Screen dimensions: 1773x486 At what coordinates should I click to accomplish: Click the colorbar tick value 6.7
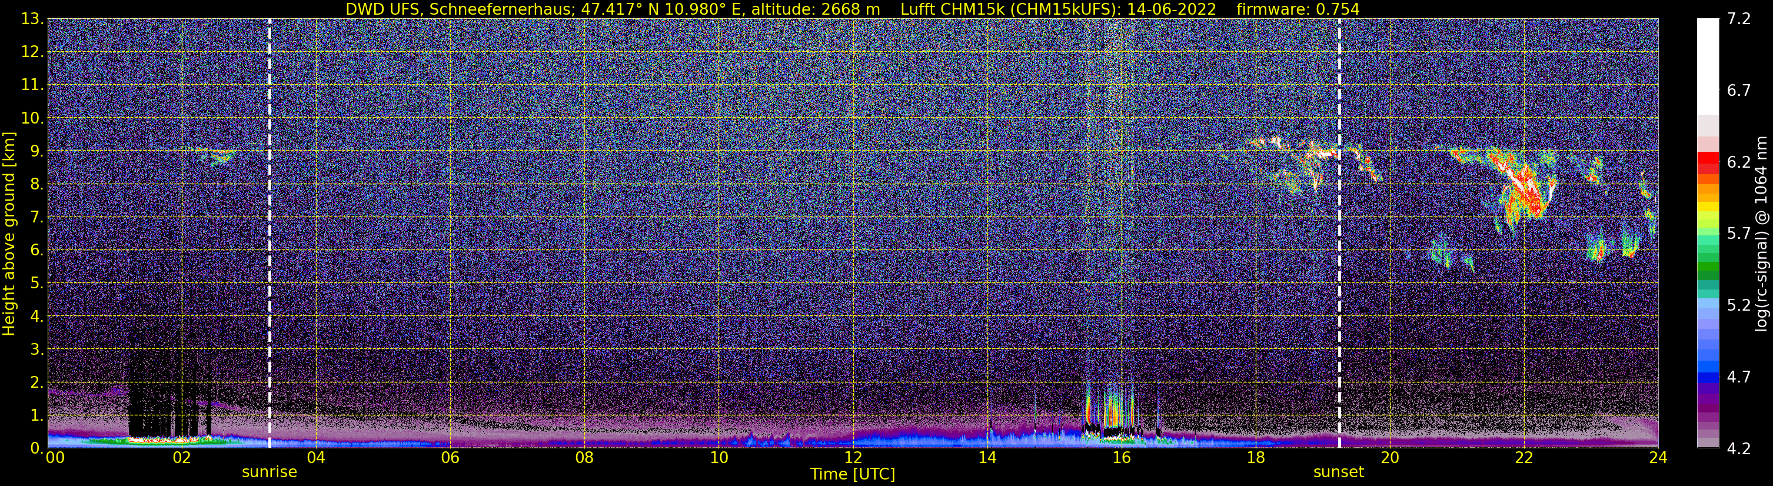click(x=1739, y=90)
